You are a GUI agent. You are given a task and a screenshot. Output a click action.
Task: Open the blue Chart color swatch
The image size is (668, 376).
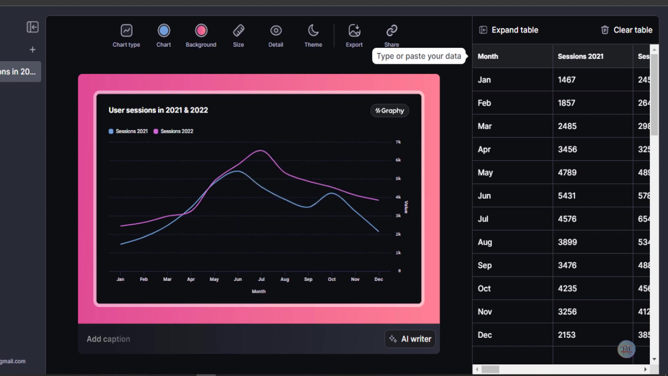point(164,31)
